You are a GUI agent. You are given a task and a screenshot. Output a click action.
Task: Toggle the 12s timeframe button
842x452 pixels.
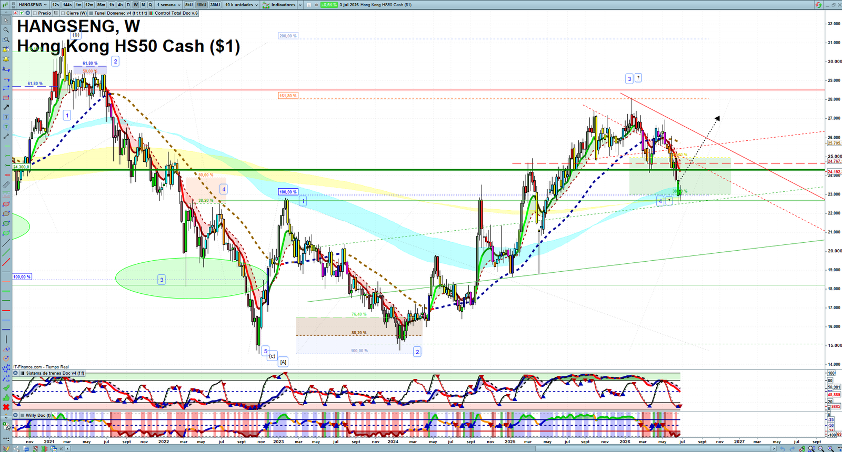(56, 5)
